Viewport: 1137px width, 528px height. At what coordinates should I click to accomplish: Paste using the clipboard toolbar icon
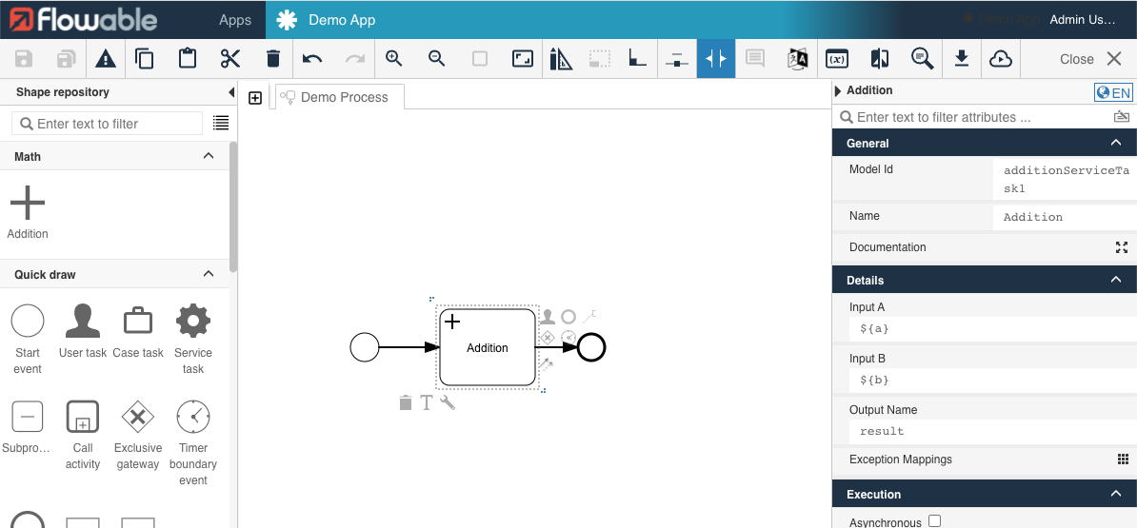188,59
